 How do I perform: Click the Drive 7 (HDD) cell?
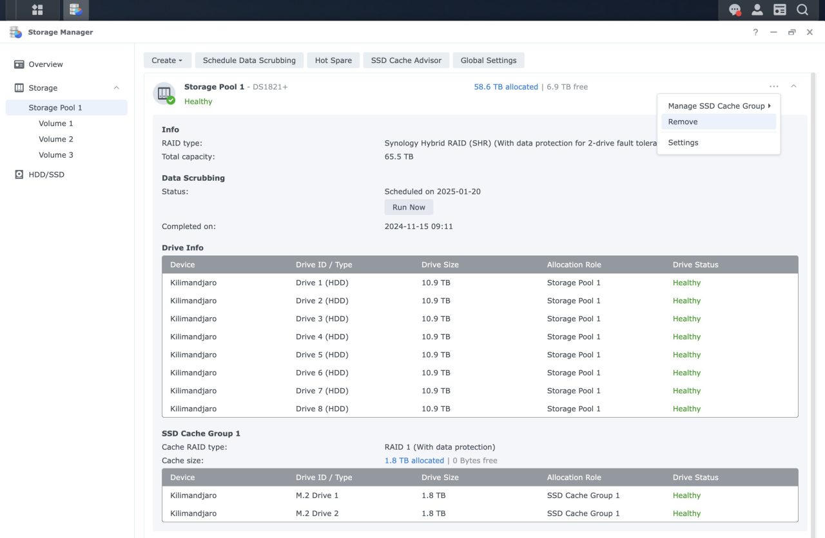(322, 391)
